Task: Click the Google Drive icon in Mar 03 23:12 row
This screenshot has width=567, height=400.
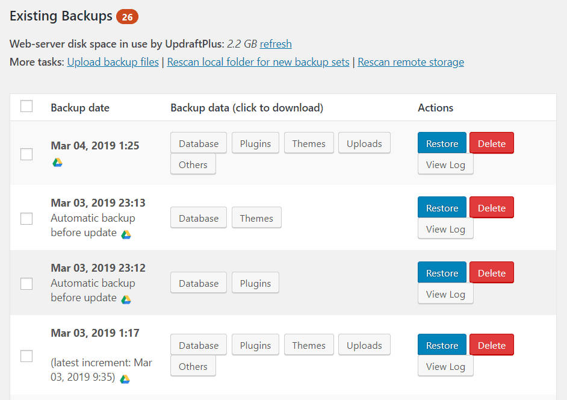Action: coord(126,300)
